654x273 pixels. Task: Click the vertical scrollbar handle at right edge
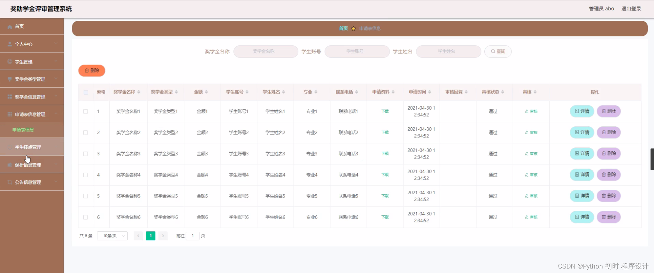click(x=652, y=159)
